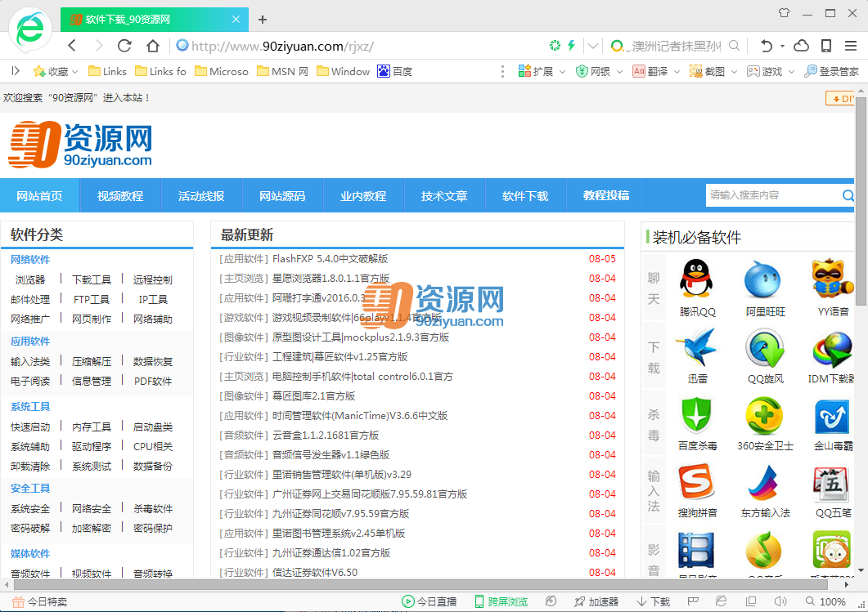Image resolution: width=868 pixels, height=612 pixels.
Task: Open the 杀毒软件 category link
Action: (x=153, y=508)
